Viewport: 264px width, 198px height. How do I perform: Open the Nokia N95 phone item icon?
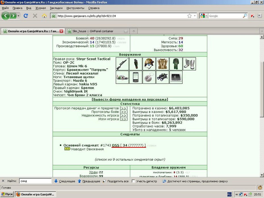136,77
